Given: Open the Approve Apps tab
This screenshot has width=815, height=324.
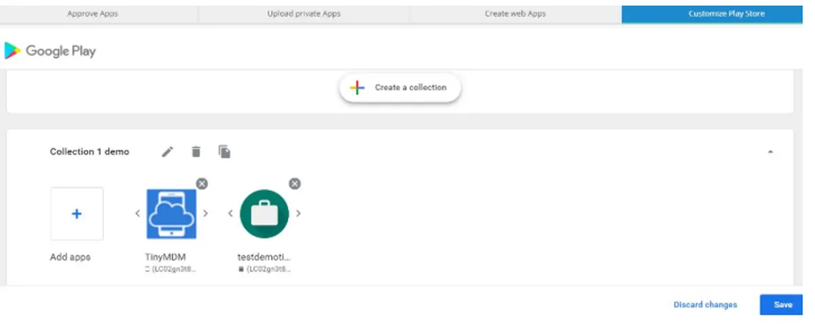Looking at the screenshot, I should [x=92, y=14].
